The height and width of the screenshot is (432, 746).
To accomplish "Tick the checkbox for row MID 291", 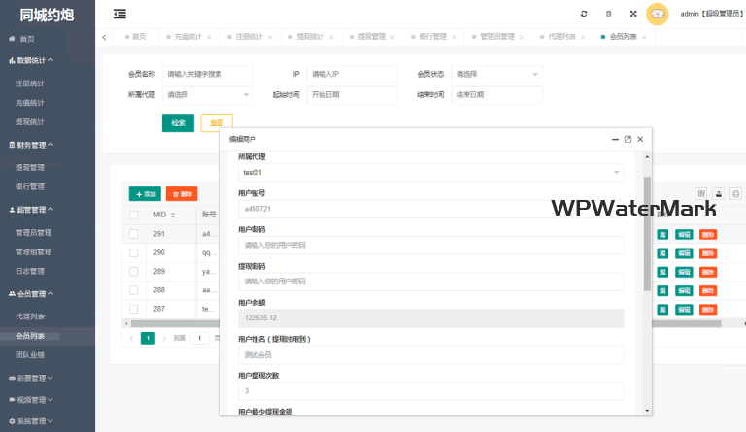I will pyautogui.click(x=134, y=234).
